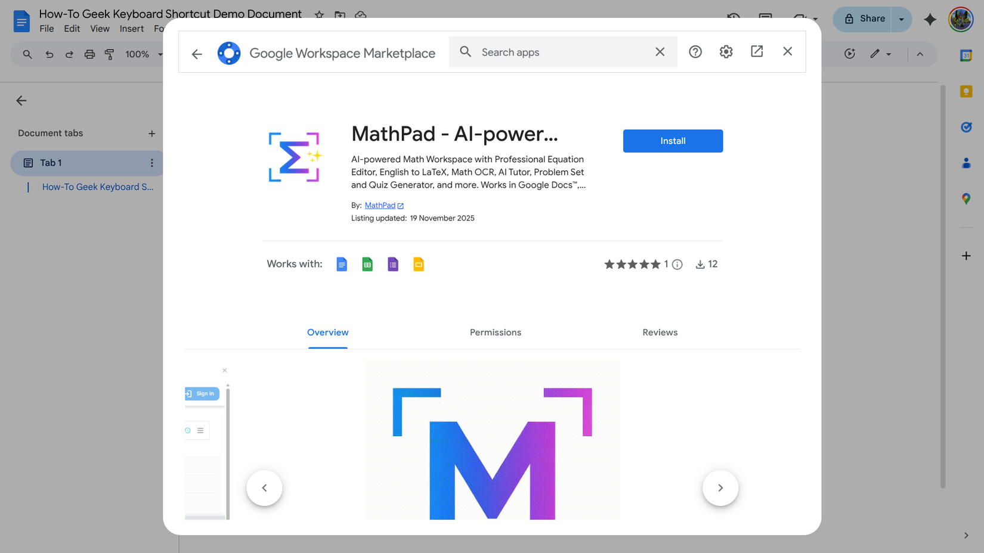Image resolution: width=984 pixels, height=553 pixels.
Task: Collapse the toolbar with the chevron
Action: [x=920, y=54]
